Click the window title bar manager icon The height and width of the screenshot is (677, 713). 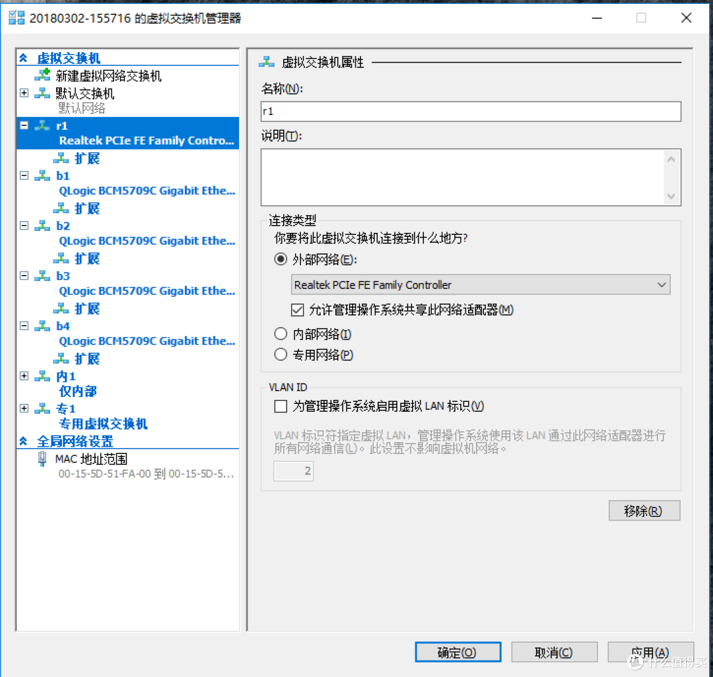(x=17, y=18)
